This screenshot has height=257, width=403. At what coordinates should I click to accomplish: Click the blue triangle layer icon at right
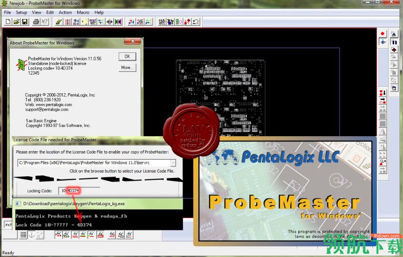[394, 34]
